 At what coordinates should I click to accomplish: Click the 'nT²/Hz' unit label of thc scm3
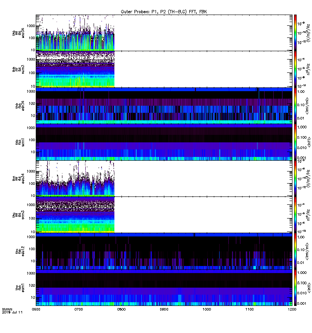tap(309, 215)
